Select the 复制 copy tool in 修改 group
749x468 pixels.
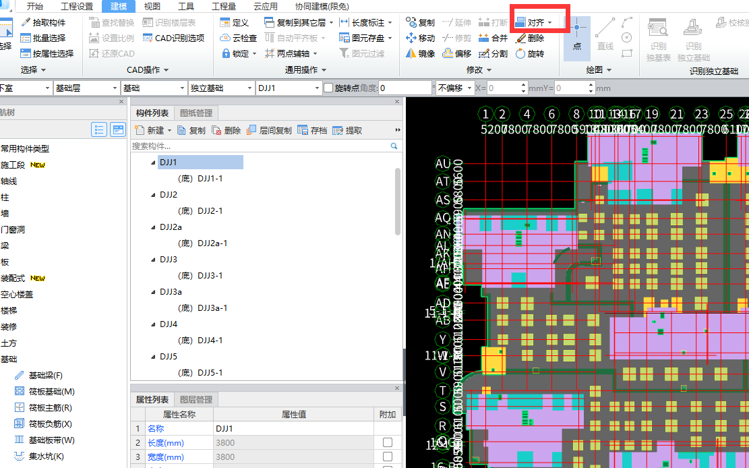click(x=421, y=22)
